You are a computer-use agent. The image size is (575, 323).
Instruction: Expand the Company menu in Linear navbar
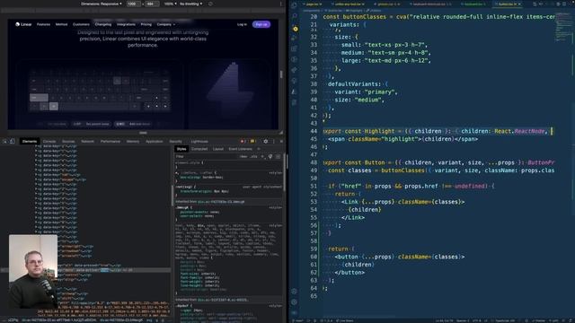165,24
